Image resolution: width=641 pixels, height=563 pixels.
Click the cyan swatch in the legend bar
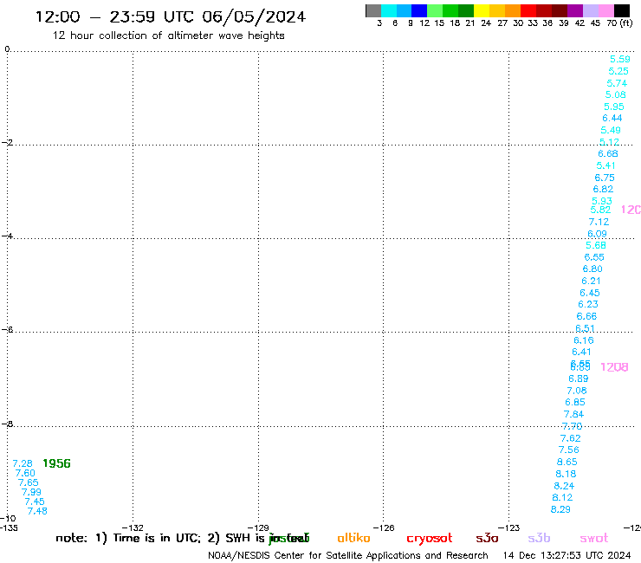pyautogui.click(x=389, y=10)
